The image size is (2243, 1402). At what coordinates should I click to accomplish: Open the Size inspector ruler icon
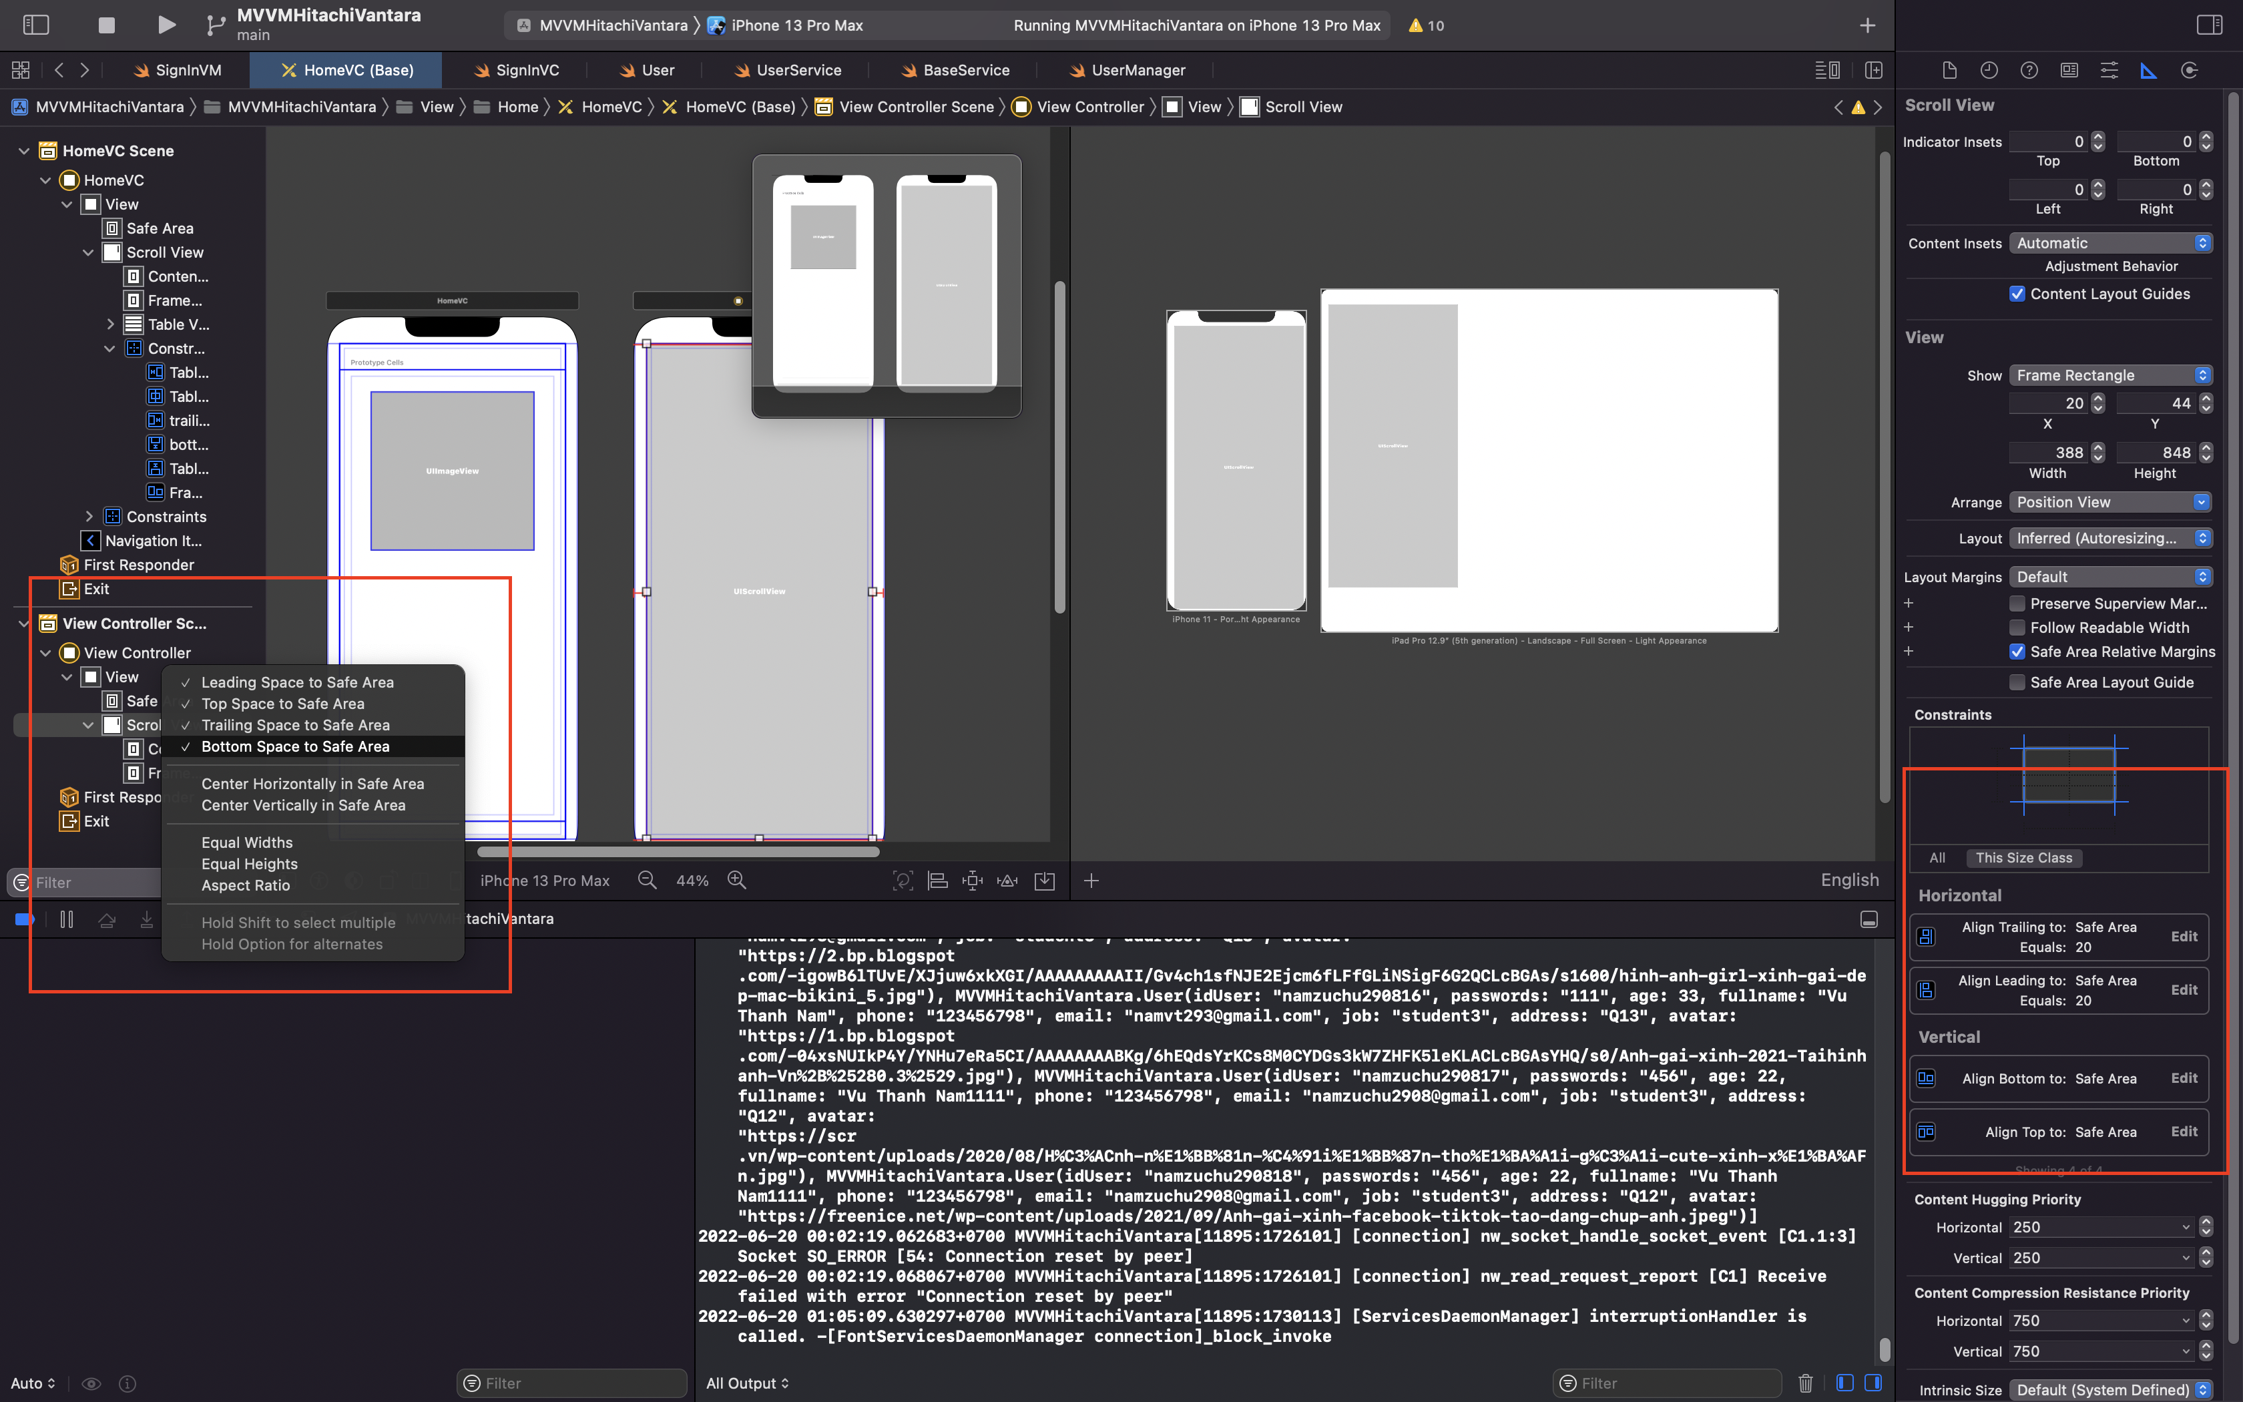tap(2148, 71)
